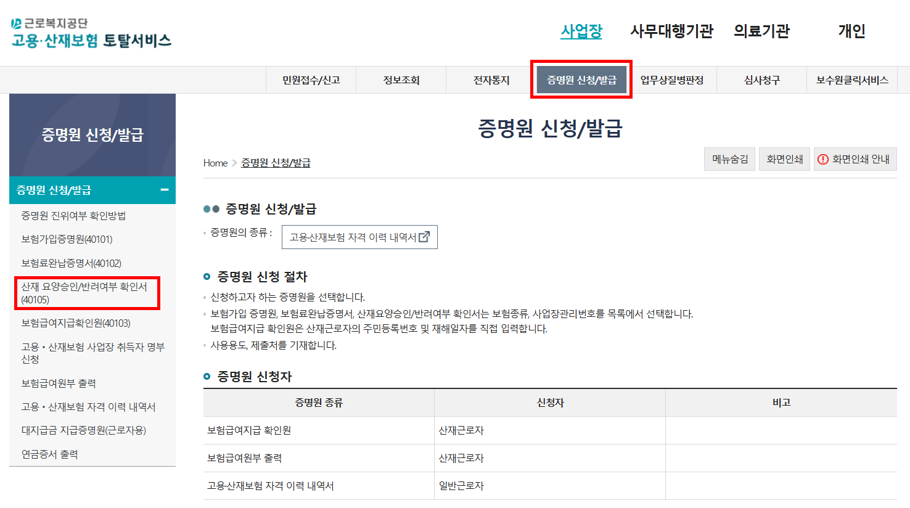Switch to the 사무대행기관 top tab
910x508 pixels.
[x=671, y=31]
